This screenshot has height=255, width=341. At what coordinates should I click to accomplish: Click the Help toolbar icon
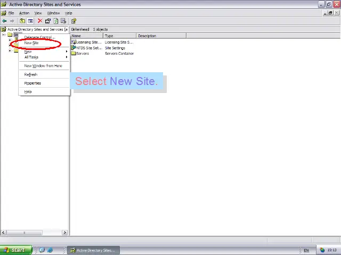coord(74,21)
